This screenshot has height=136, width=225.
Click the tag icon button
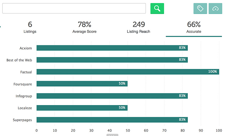click(x=200, y=8)
